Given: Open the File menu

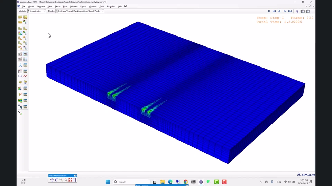Looking at the screenshot, I should click(23, 6).
